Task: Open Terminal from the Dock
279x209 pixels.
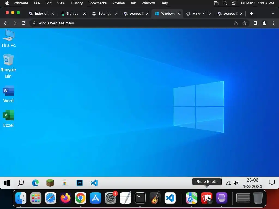Action: coord(140,198)
